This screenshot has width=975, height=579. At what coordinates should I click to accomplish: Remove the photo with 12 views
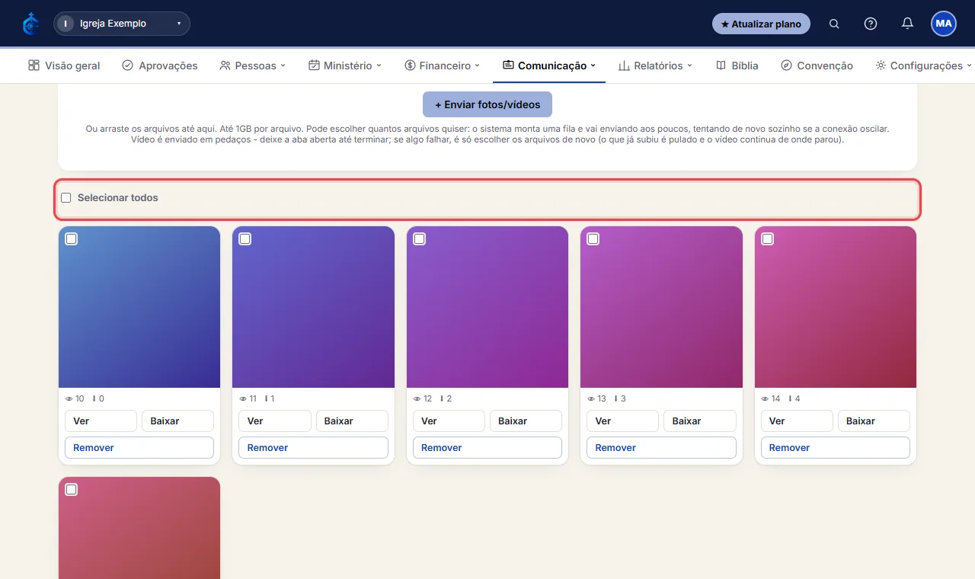point(487,448)
